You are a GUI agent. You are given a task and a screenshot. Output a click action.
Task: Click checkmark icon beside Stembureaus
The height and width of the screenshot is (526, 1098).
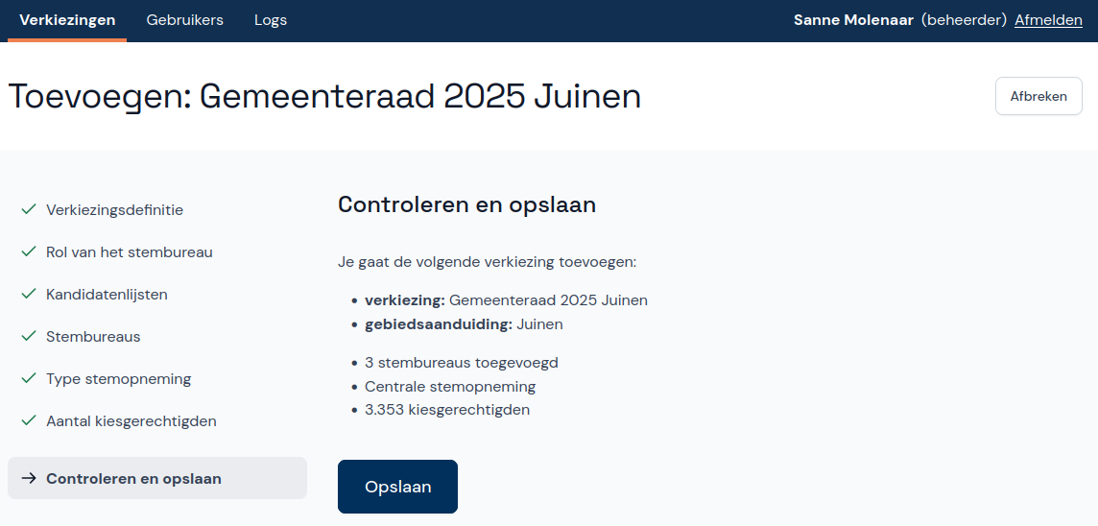click(x=29, y=336)
